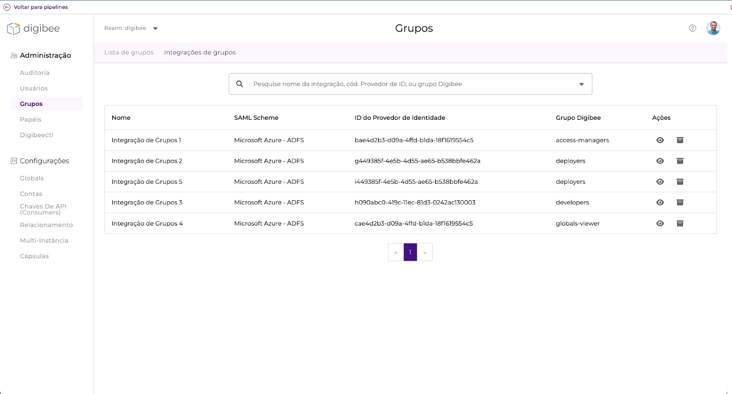Go to next page arrow in pagination
Viewport: 732px width, 394px height.
pyautogui.click(x=425, y=252)
